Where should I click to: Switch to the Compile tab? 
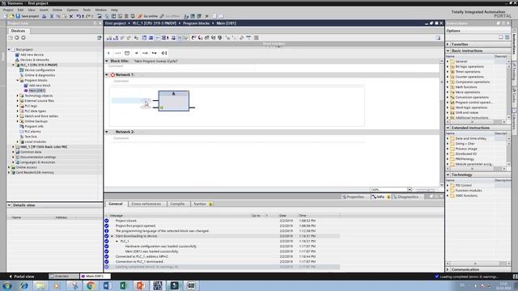177,204
